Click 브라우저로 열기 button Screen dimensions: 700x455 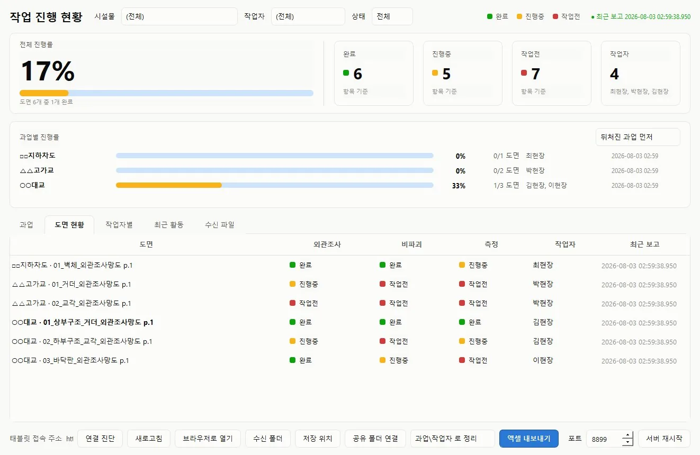[x=208, y=439]
